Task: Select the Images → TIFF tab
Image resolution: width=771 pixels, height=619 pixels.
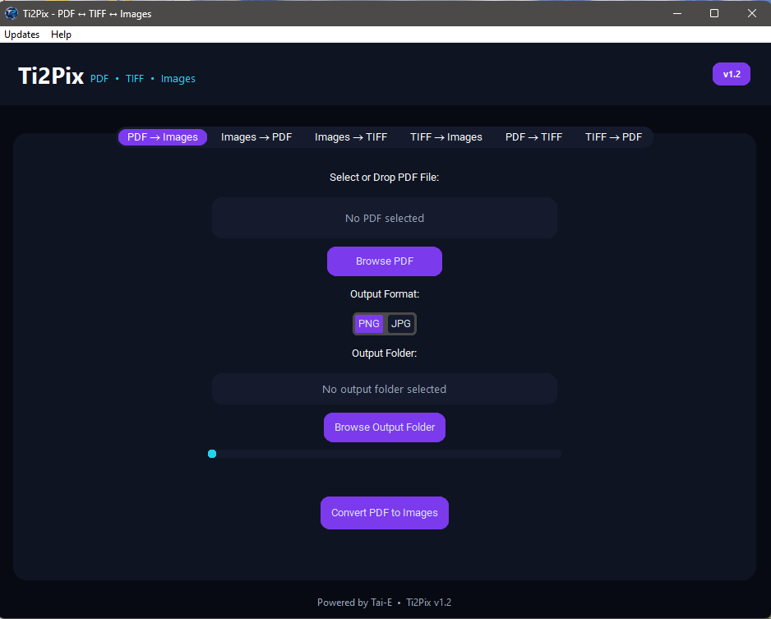Action: [x=351, y=137]
